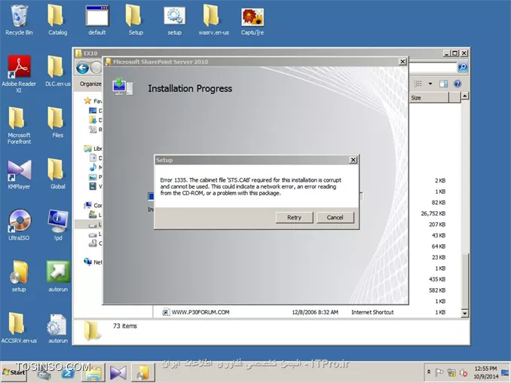Open Windows Explorer from the taskbar

[x=93, y=372]
